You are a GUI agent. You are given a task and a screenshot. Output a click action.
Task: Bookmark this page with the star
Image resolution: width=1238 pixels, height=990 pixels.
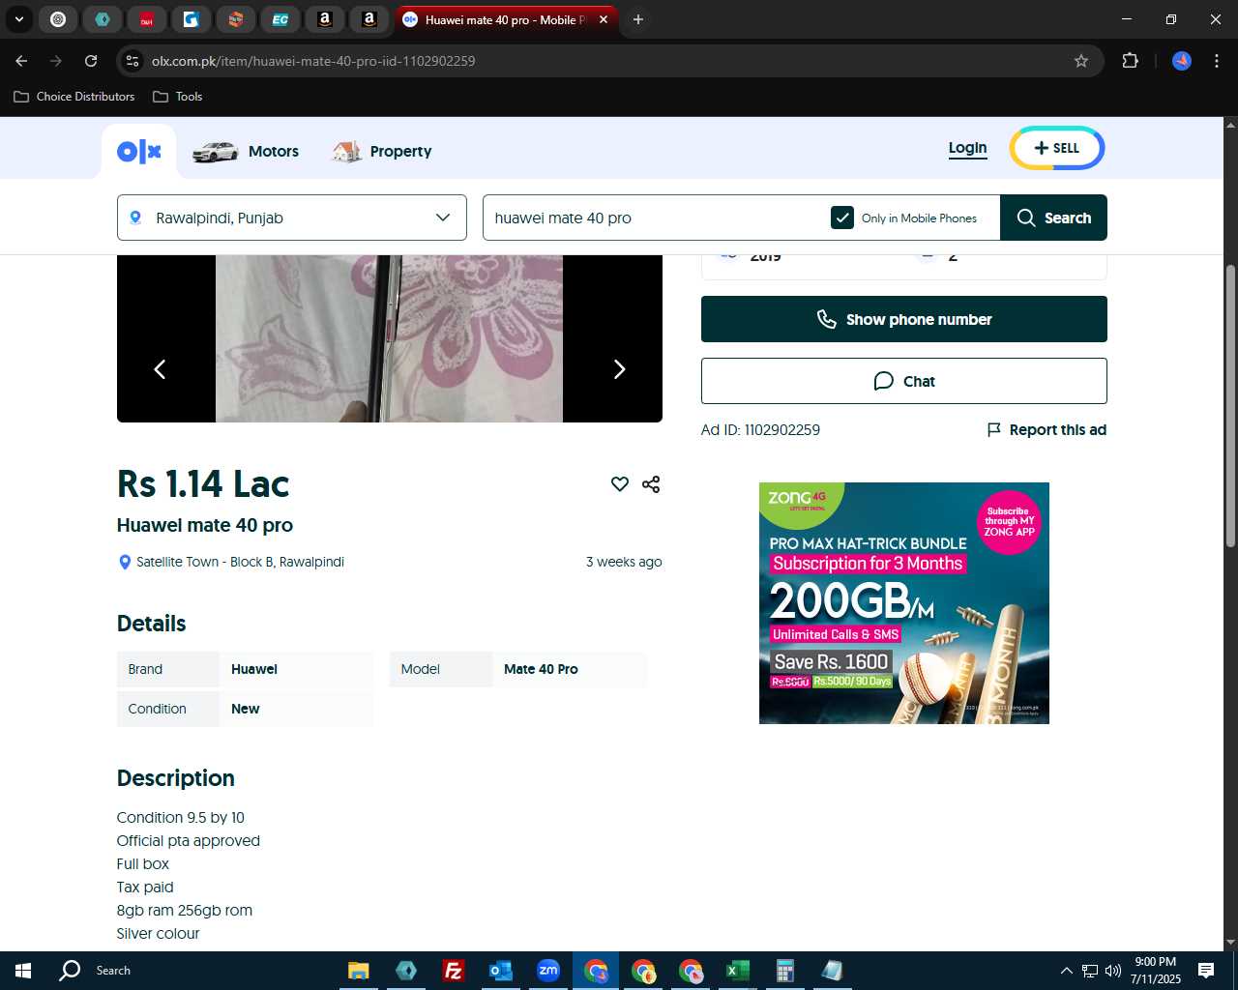pyautogui.click(x=1081, y=61)
